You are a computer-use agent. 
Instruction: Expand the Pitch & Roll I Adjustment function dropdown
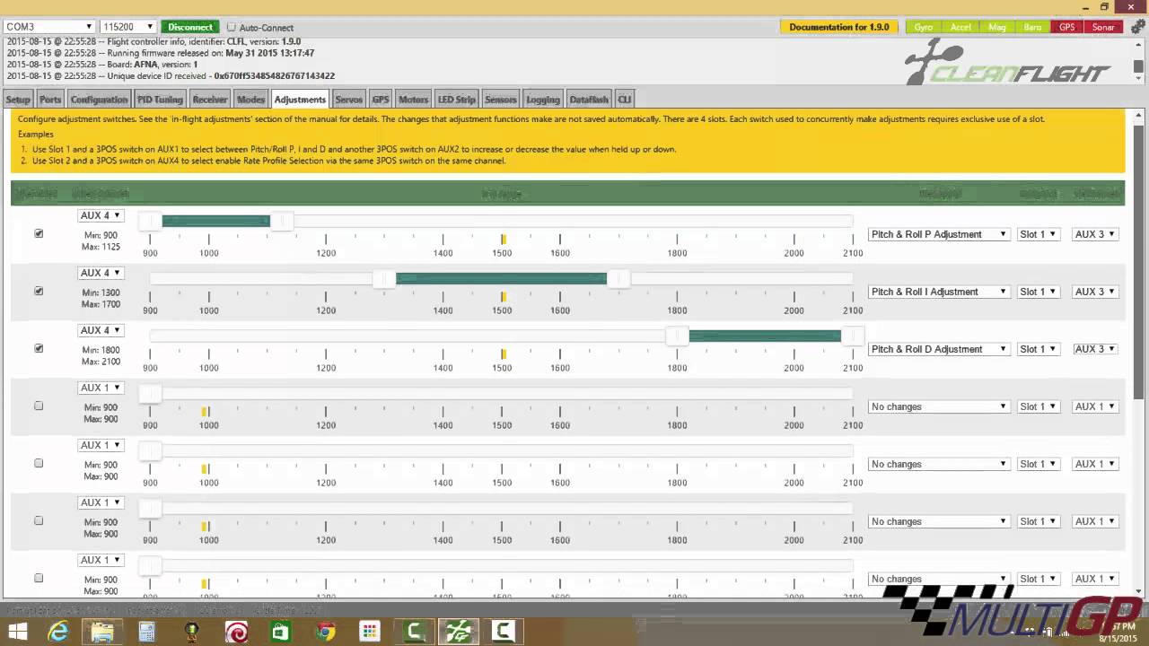click(939, 292)
